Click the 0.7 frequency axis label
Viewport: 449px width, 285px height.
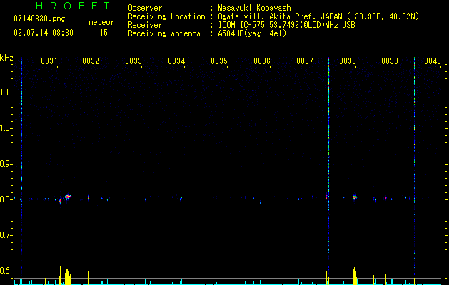[x=6, y=235]
